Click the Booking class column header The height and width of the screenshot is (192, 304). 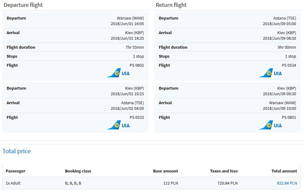click(x=78, y=171)
